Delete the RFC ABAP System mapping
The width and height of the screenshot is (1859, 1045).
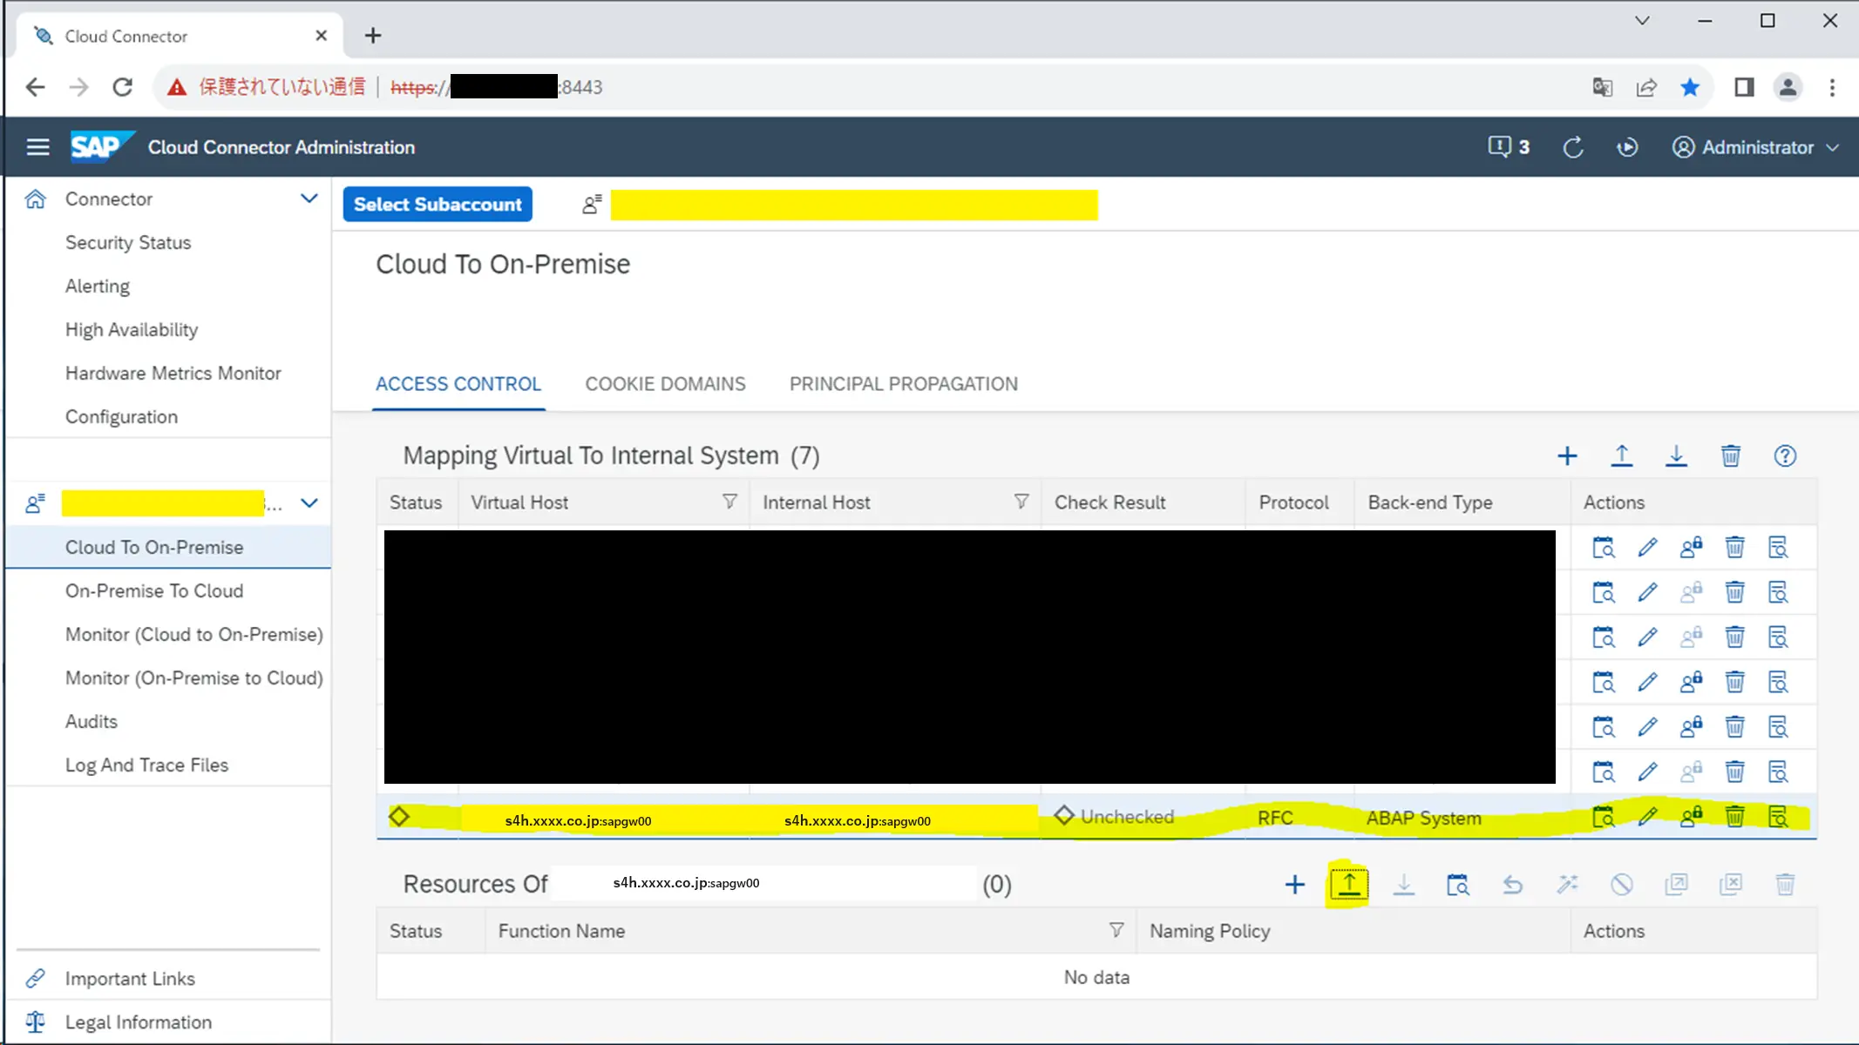click(x=1735, y=817)
